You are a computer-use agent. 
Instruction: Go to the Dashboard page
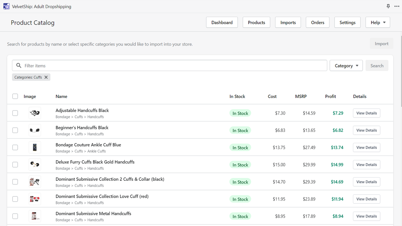[x=222, y=23]
